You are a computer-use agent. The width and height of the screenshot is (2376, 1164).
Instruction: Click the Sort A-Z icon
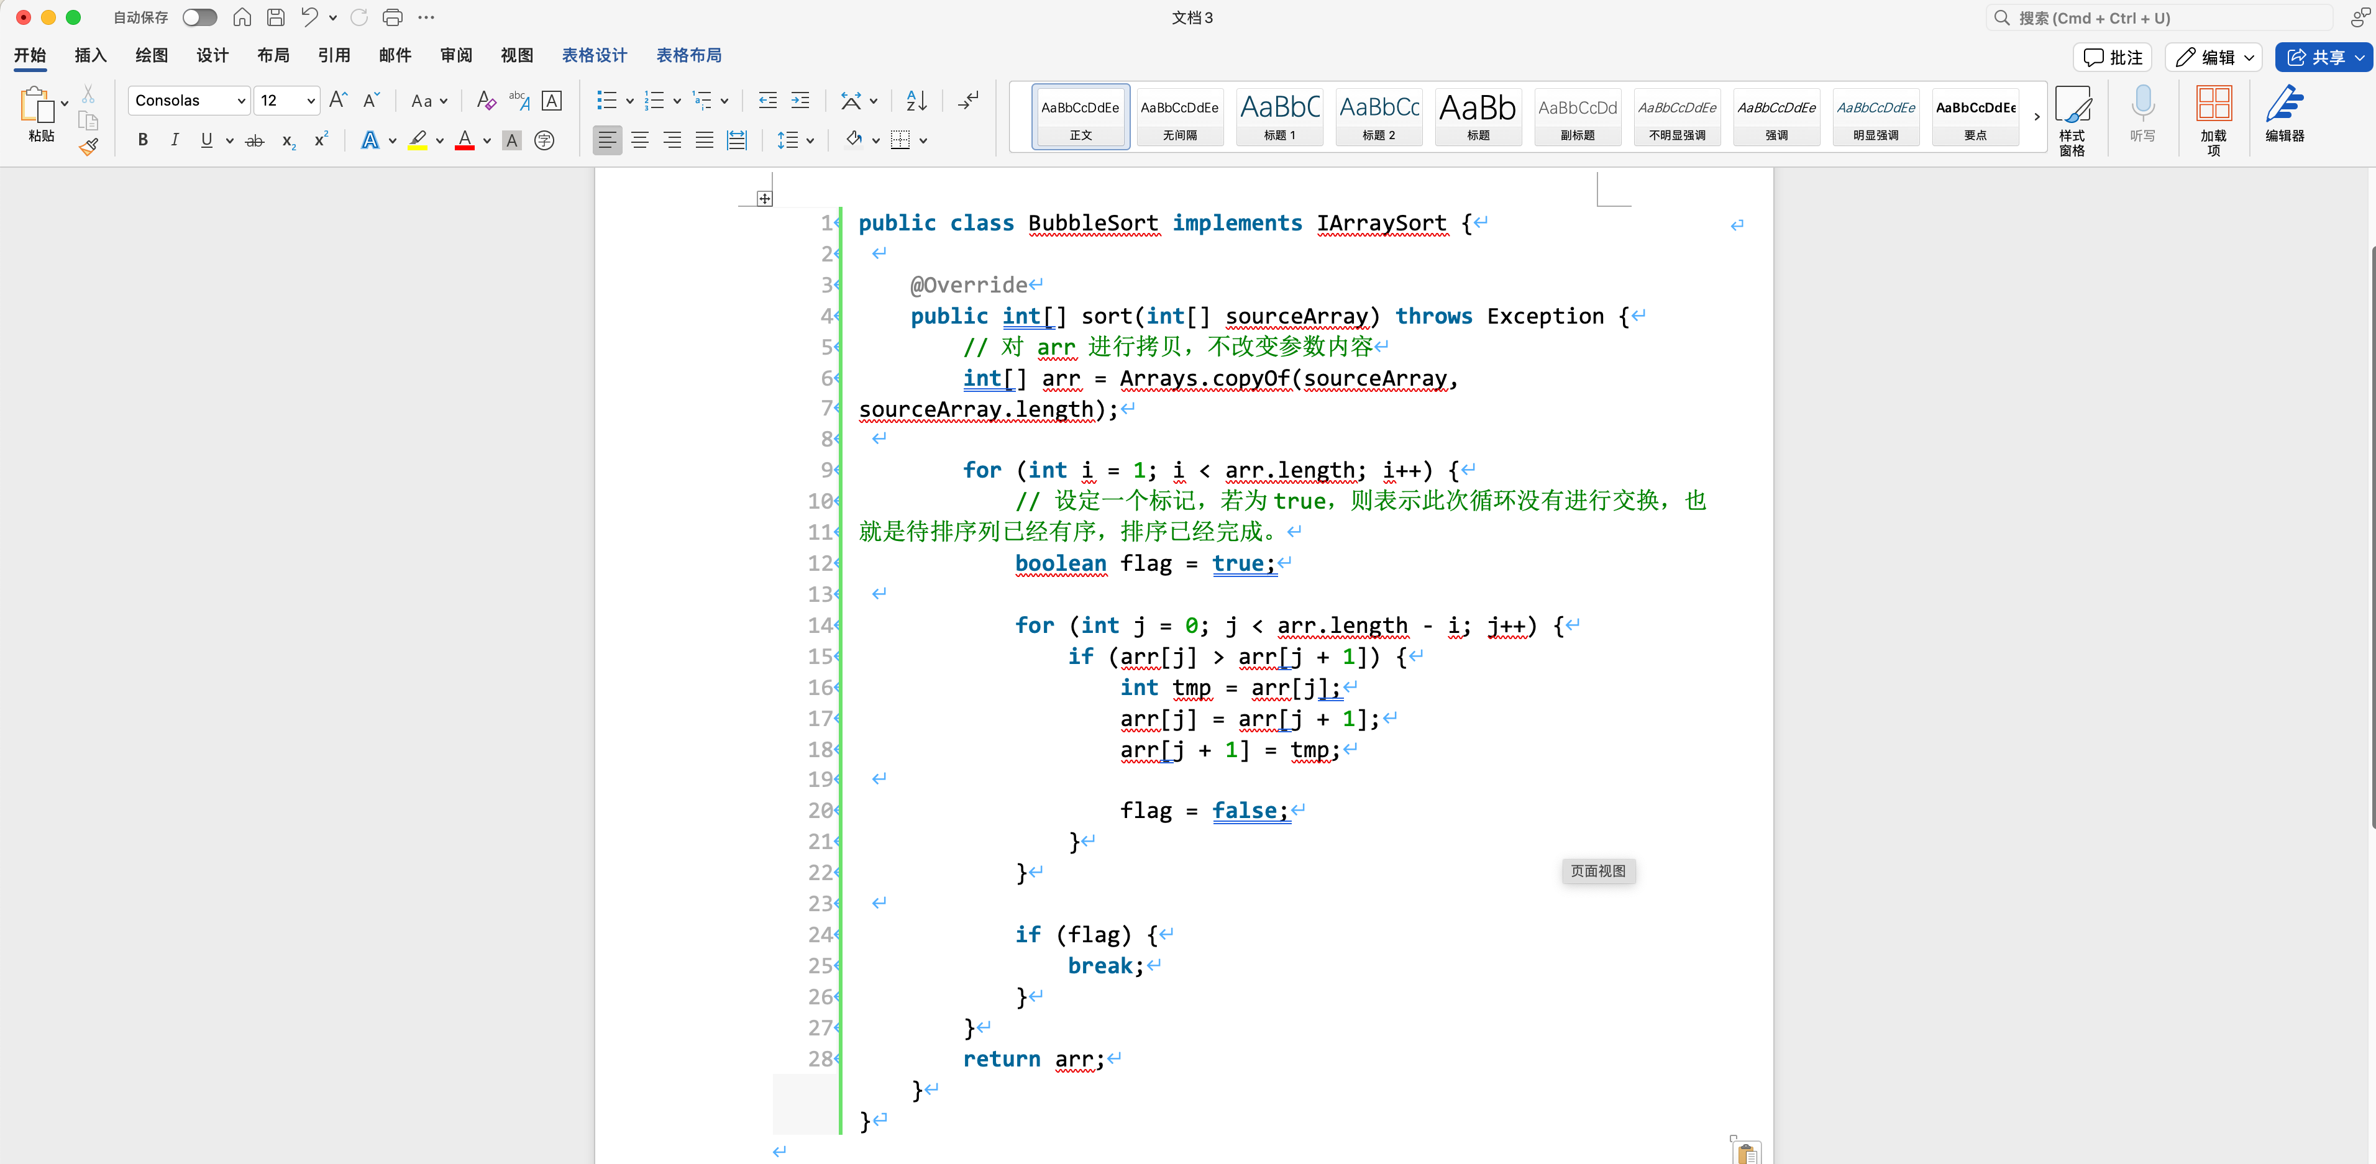click(916, 101)
